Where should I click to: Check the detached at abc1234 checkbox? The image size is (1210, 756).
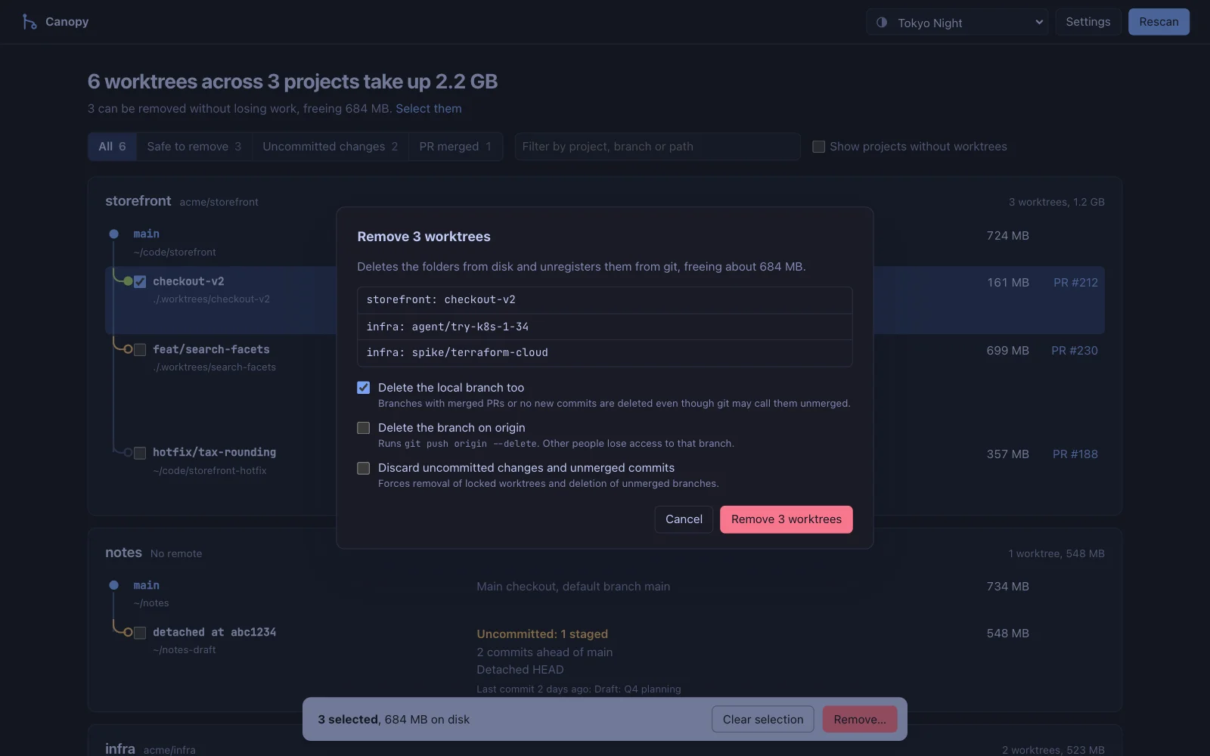[x=140, y=633]
